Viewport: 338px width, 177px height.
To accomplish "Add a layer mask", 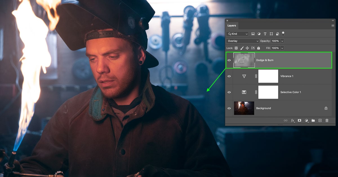I will pos(299,120).
